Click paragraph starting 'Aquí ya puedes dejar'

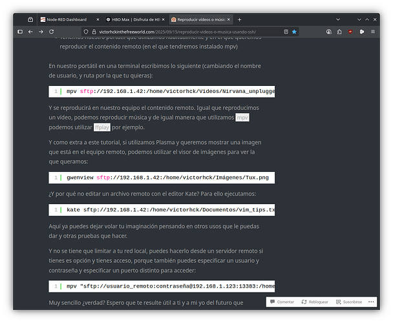pos(154,231)
